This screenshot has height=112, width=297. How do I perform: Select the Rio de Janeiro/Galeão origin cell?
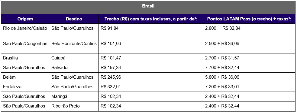[x=25, y=31]
